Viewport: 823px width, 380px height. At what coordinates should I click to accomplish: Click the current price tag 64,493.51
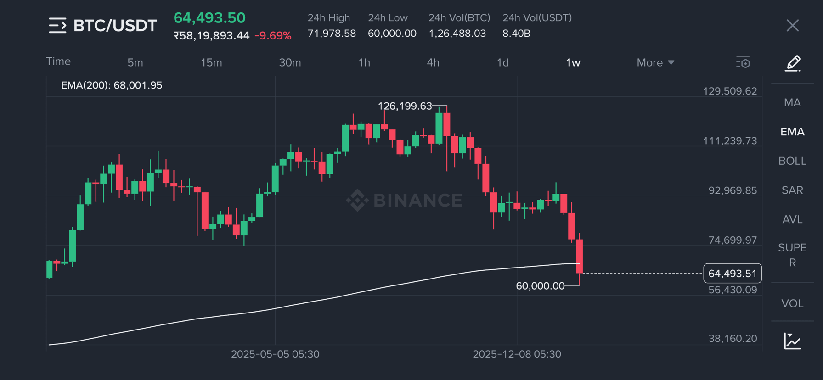[x=732, y=274]
